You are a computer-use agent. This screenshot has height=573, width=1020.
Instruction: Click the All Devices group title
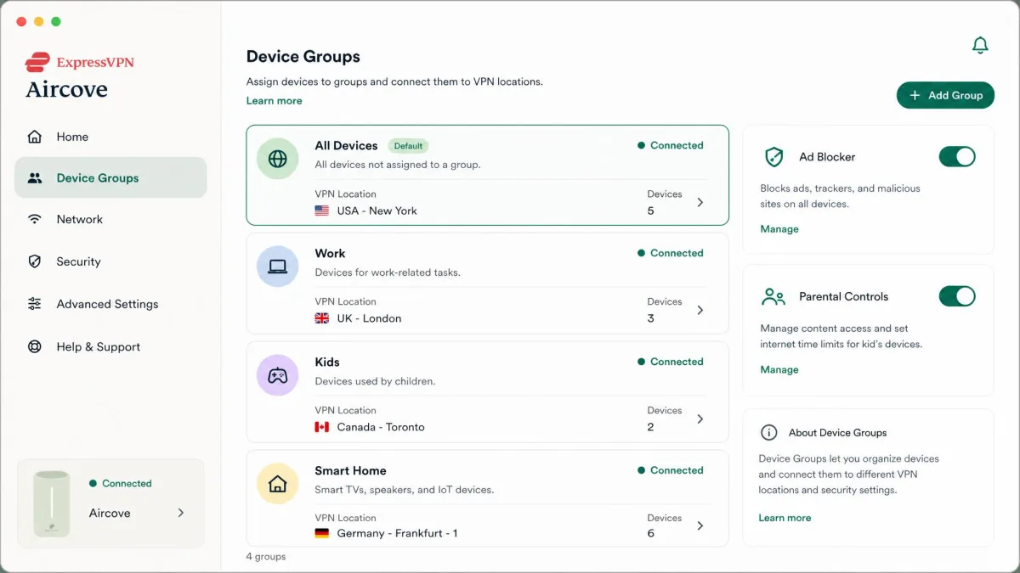(346, 145)
